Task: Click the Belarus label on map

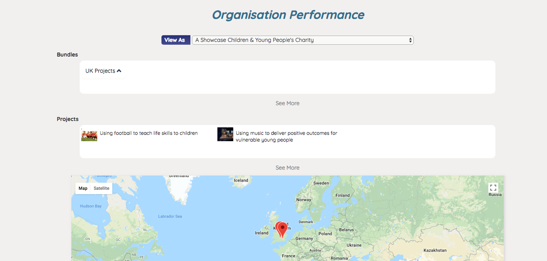Action: [x=347, y=230]
